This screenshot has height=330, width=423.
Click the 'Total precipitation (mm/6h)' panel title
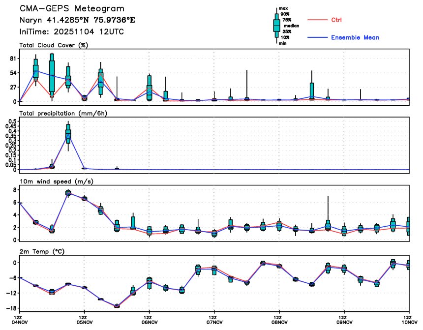(63, 113)
